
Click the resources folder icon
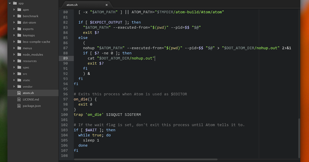[19, 61]
